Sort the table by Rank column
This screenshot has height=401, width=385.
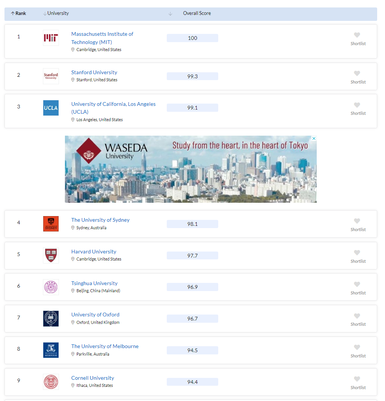(x=18, y=13)
